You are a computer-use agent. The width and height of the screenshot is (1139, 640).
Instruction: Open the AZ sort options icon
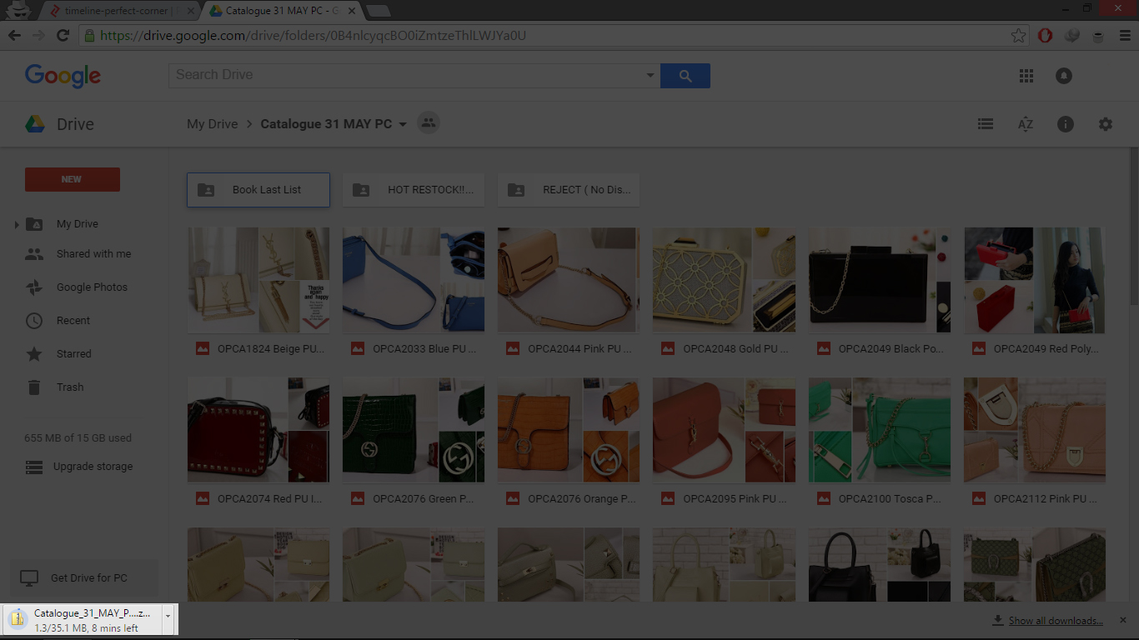(1026, 124)
